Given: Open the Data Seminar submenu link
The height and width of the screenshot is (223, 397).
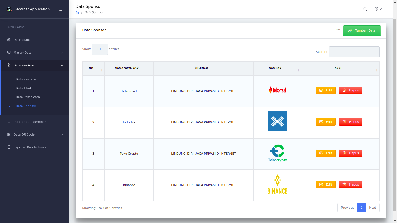Looking at the screenshot, I should 26,79.
